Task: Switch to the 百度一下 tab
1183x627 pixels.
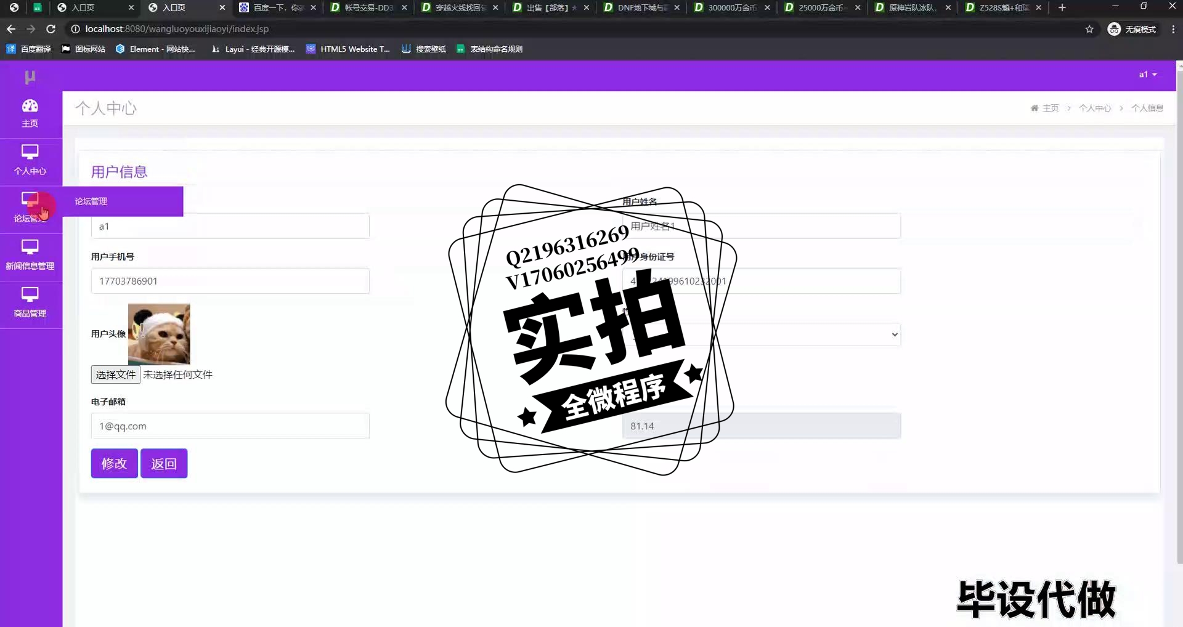Action: pos(277,7)
